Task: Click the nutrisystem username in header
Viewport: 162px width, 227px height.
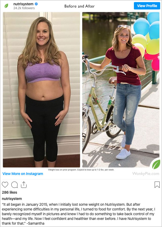Action: 23,4
